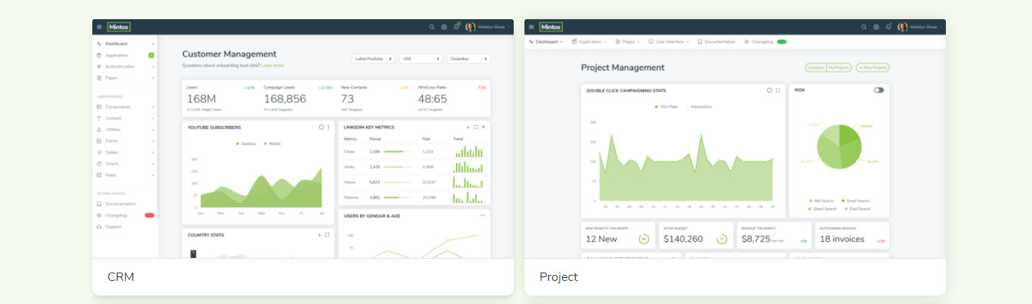Select Charts in the CRM sidebar
Screen dimensions: 1032x304
125,164
